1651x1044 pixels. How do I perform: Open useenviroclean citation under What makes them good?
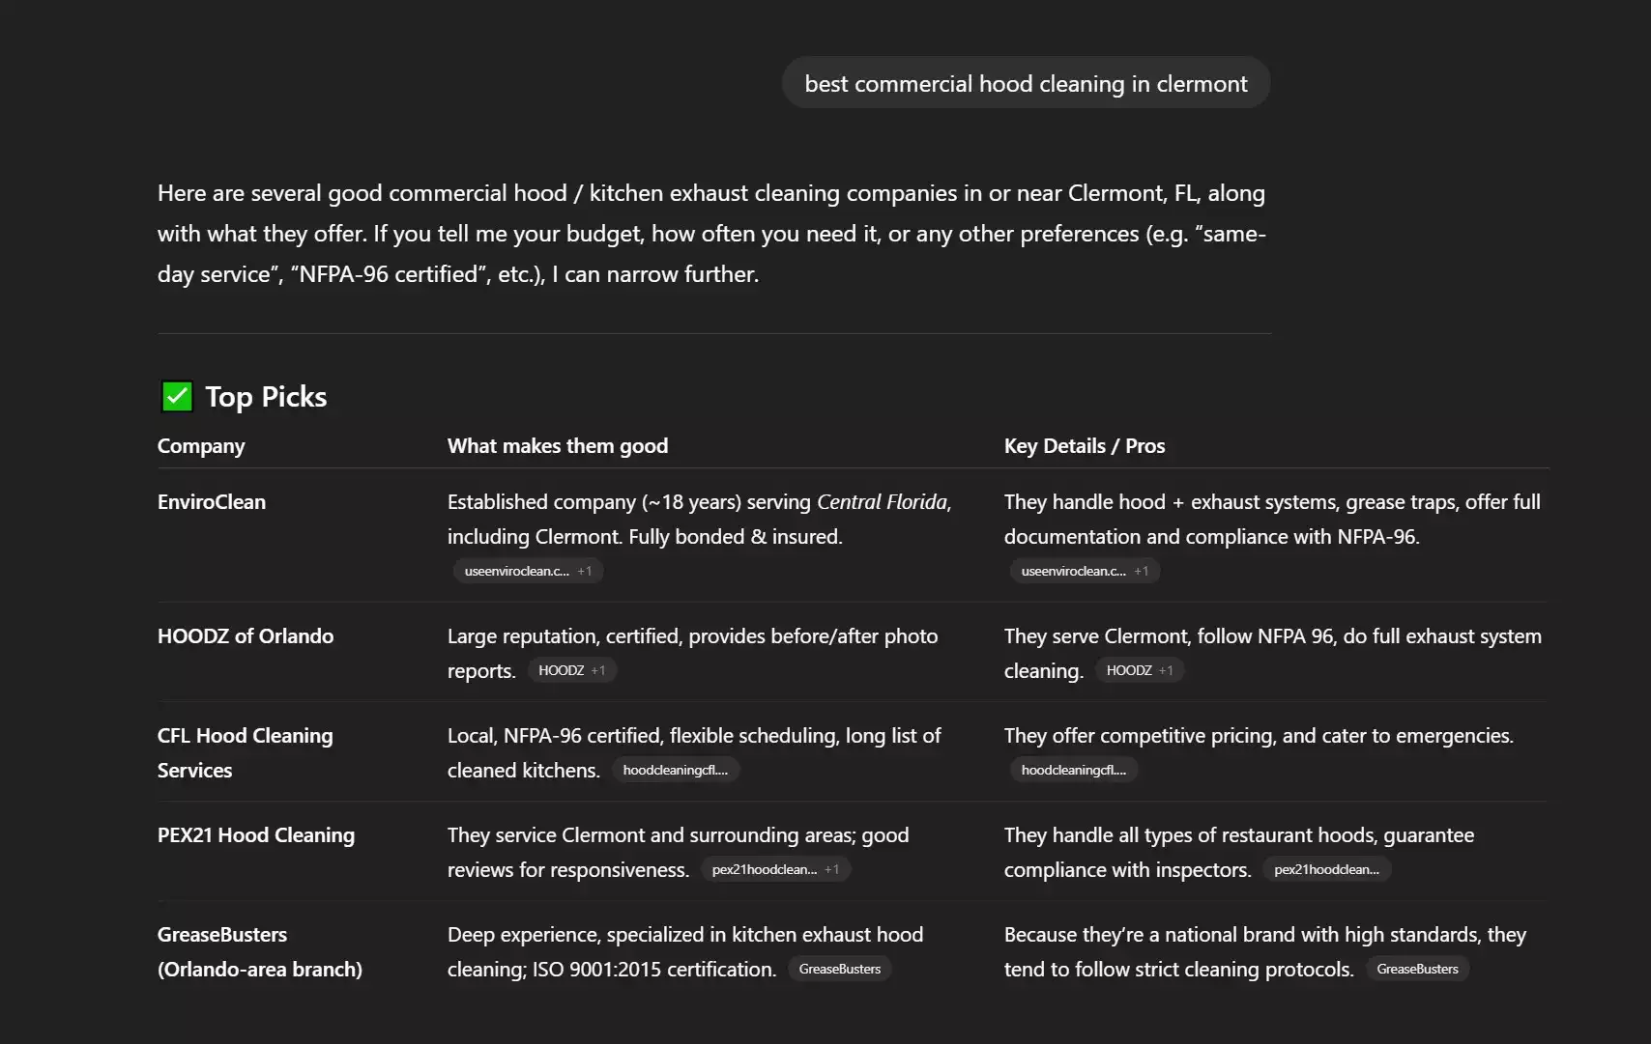pos(528,571)
